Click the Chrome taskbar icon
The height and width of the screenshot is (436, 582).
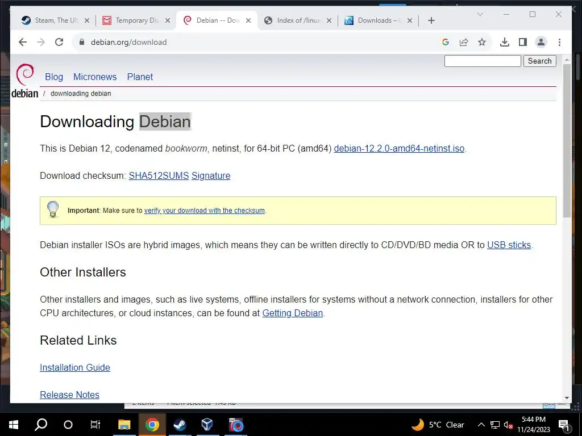point(152,425)
